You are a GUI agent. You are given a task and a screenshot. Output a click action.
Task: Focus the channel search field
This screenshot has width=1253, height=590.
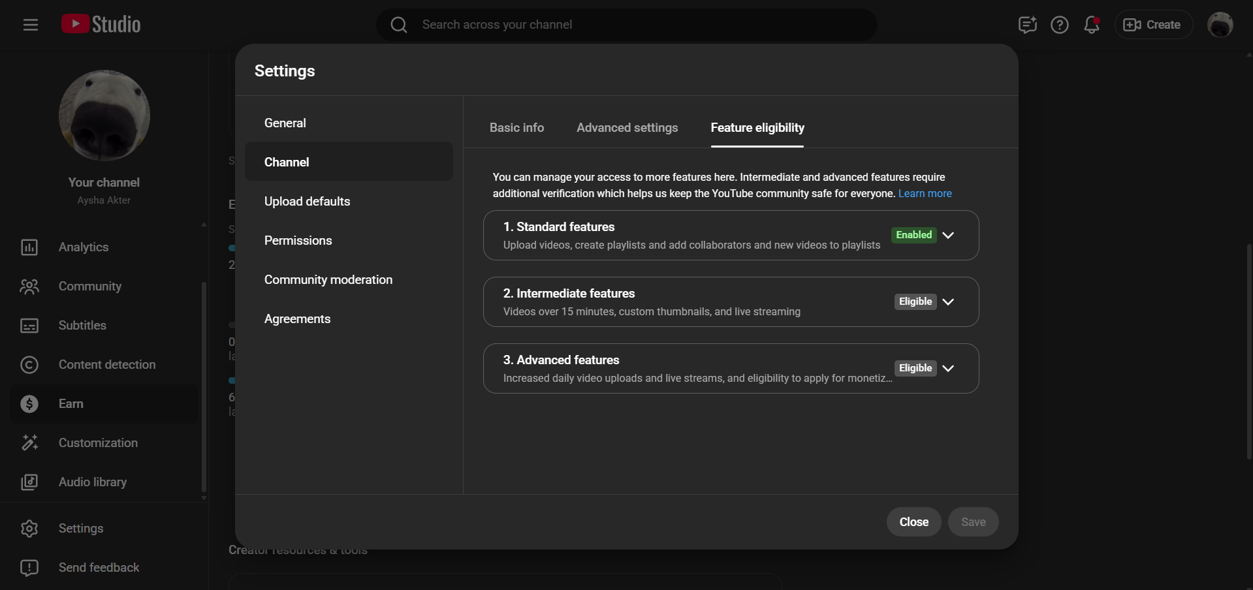click(x=627, y=25)
